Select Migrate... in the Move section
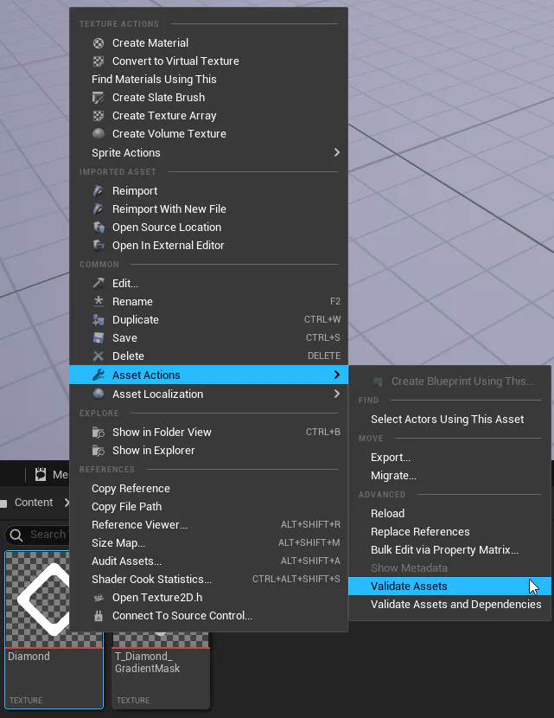The image size is (554, 718). (393, 476)
